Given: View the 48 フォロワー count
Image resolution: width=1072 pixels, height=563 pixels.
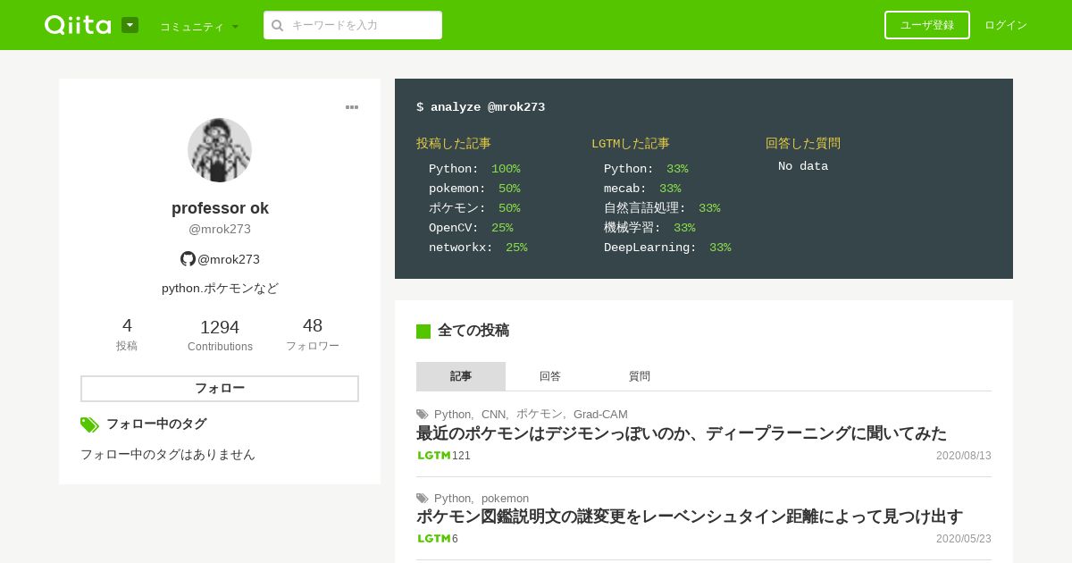Looking at the screenshot, I should click(x=313, y=334).
